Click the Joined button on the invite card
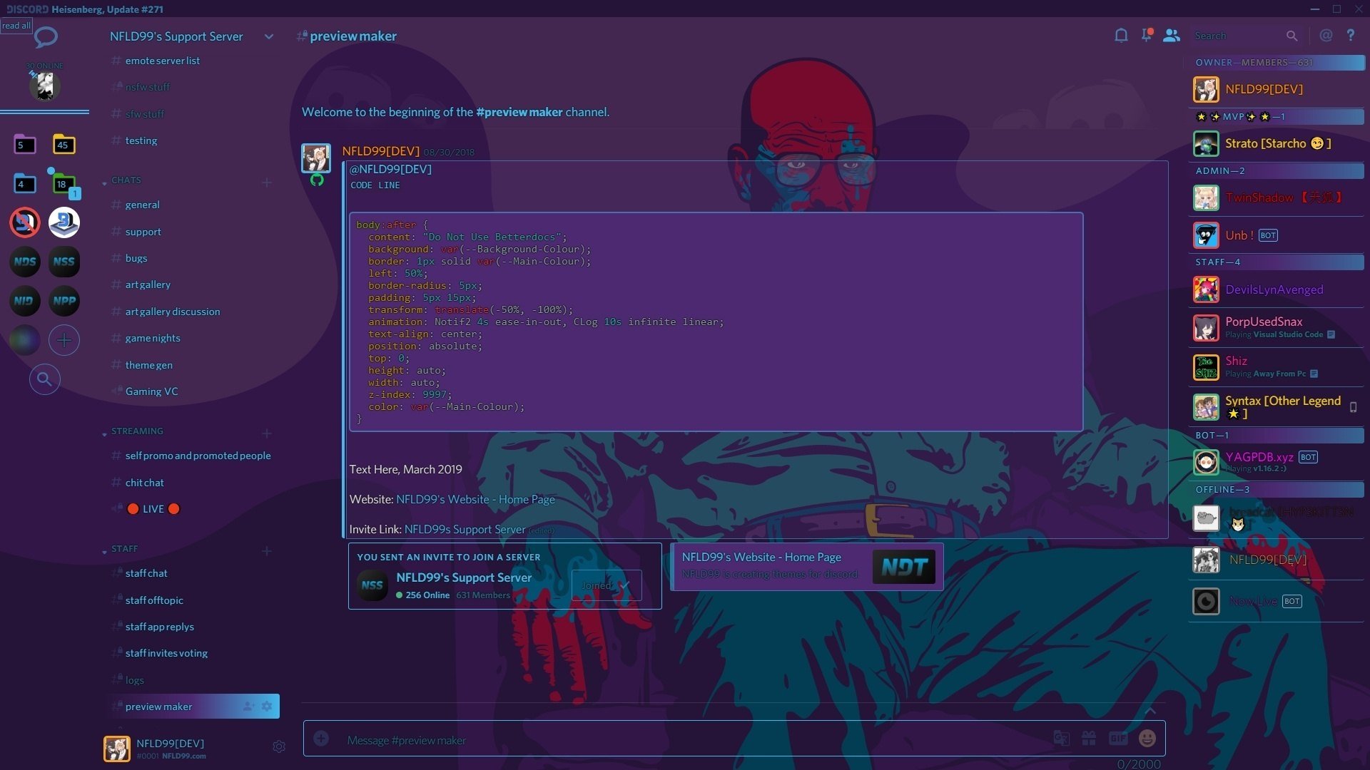Viewport: 1370px width, 770px height. [x=606, y=585]
